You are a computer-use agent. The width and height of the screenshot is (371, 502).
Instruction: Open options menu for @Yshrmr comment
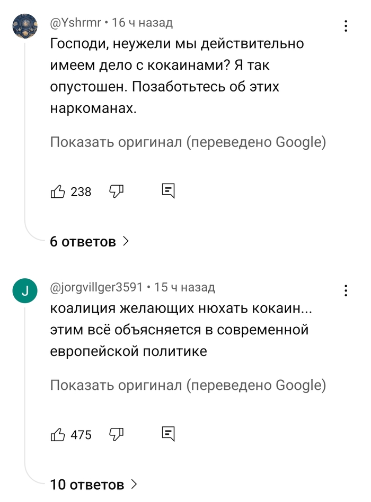click(346, 26)
